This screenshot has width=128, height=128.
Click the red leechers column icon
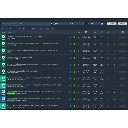[x=114, y=32]
